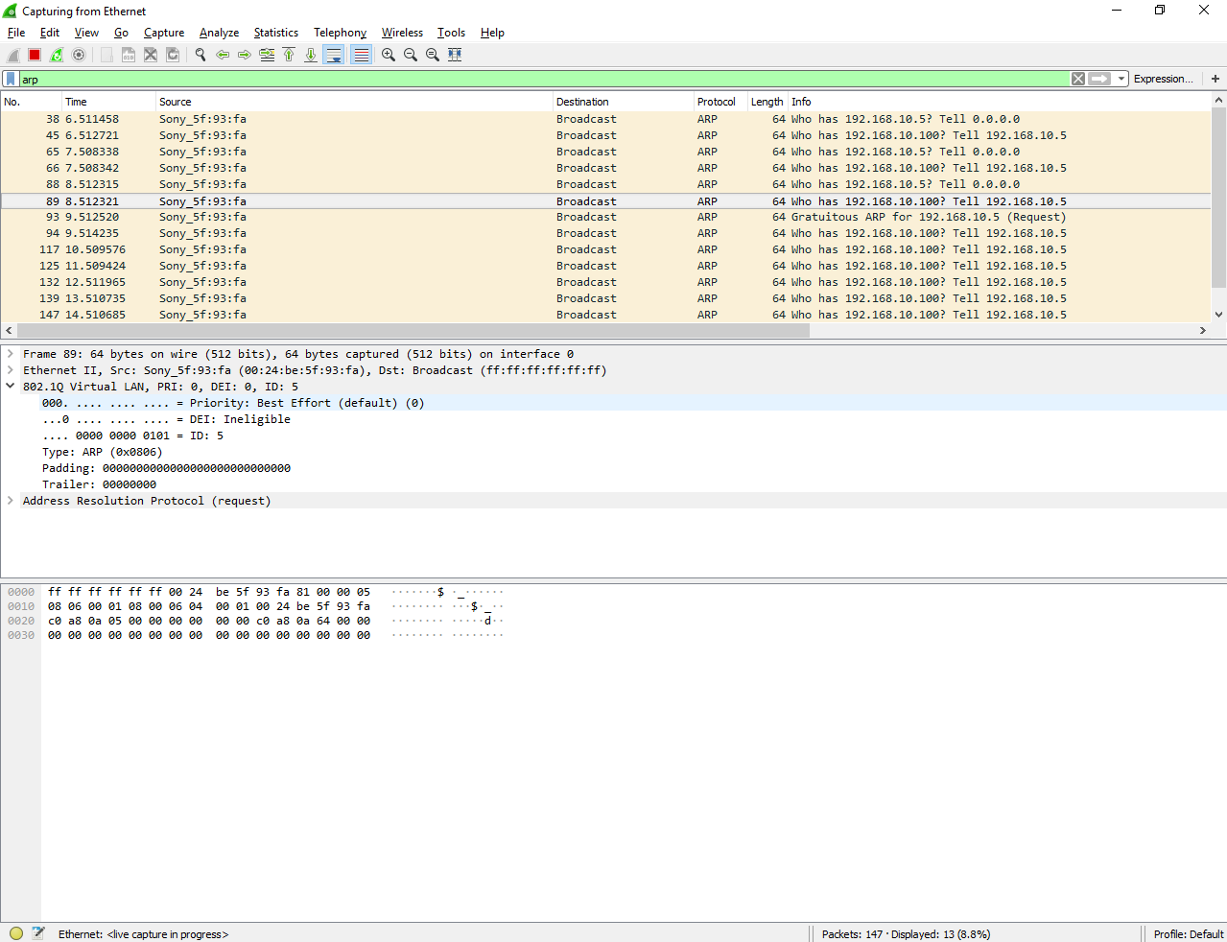
Task: Jump to the last packet
Action: coord(311,55)
